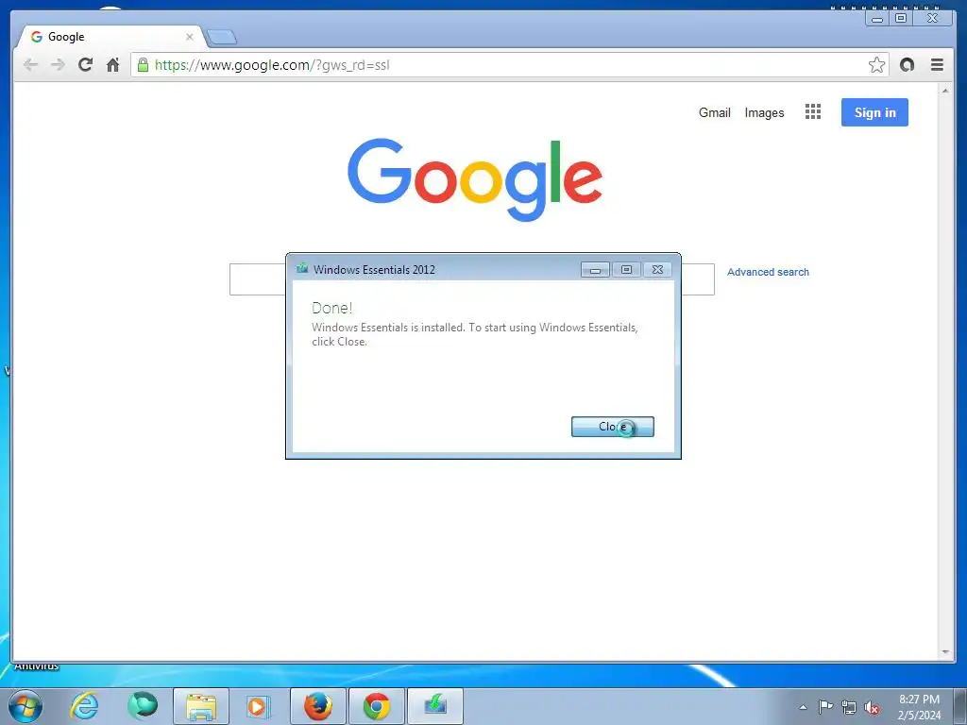Open Windows Media Player from the taskbar
The image size is (967, 725).
[259, 706]
